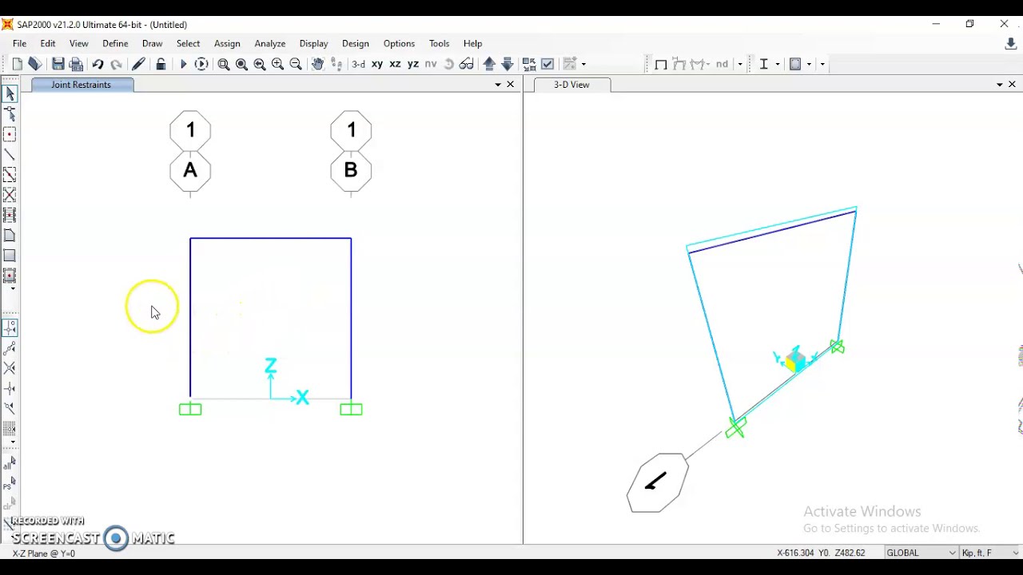Open the Draw menu
The width and height of the screenshot is (1023, 575).
(152, 43)
